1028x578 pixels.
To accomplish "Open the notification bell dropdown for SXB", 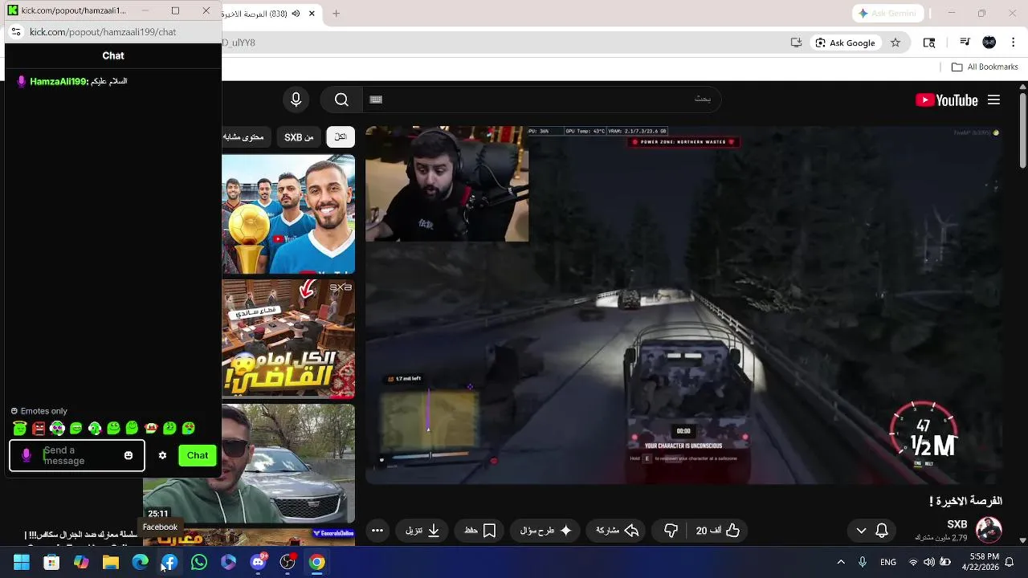I will tap(871, 531).
